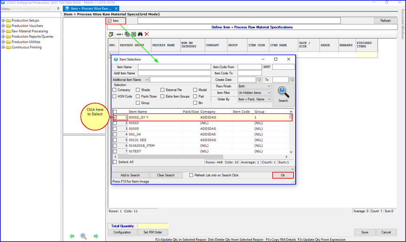
Task: Expand the Production Setups tree node
Action: 3,21
